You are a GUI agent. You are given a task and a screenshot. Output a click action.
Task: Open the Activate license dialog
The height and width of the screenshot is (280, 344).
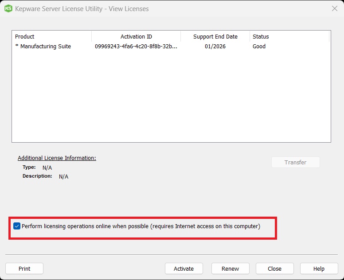(x=184, y=268)
